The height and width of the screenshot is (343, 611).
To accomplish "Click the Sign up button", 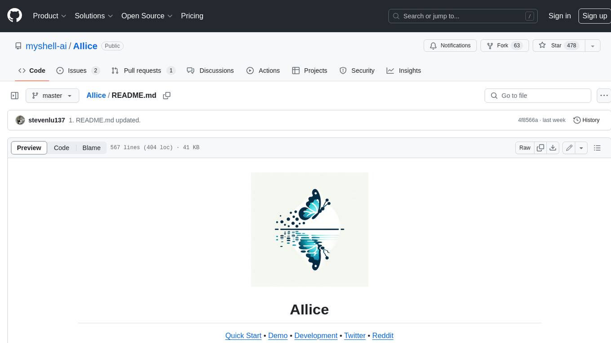I will coord(594,16).
